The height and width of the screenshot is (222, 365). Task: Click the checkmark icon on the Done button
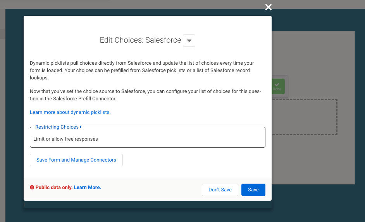pyautogui.click(x=277, y=84)
